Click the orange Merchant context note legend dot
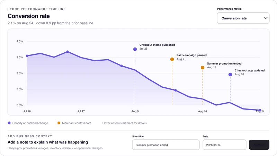 coord(59,123)
